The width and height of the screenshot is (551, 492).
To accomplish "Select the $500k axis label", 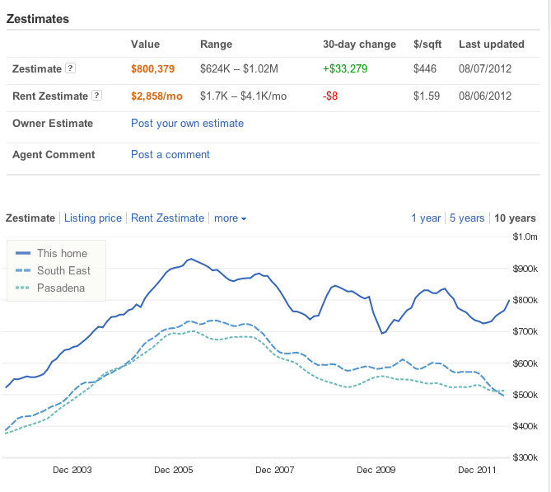I will (525, 395).
